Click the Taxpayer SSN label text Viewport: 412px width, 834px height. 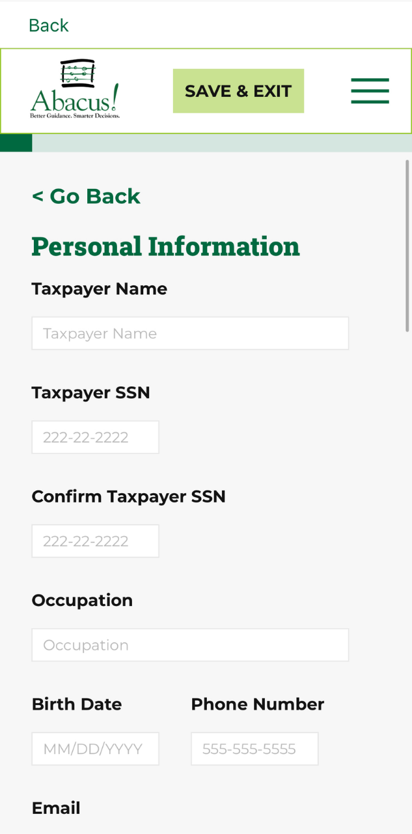91,393
